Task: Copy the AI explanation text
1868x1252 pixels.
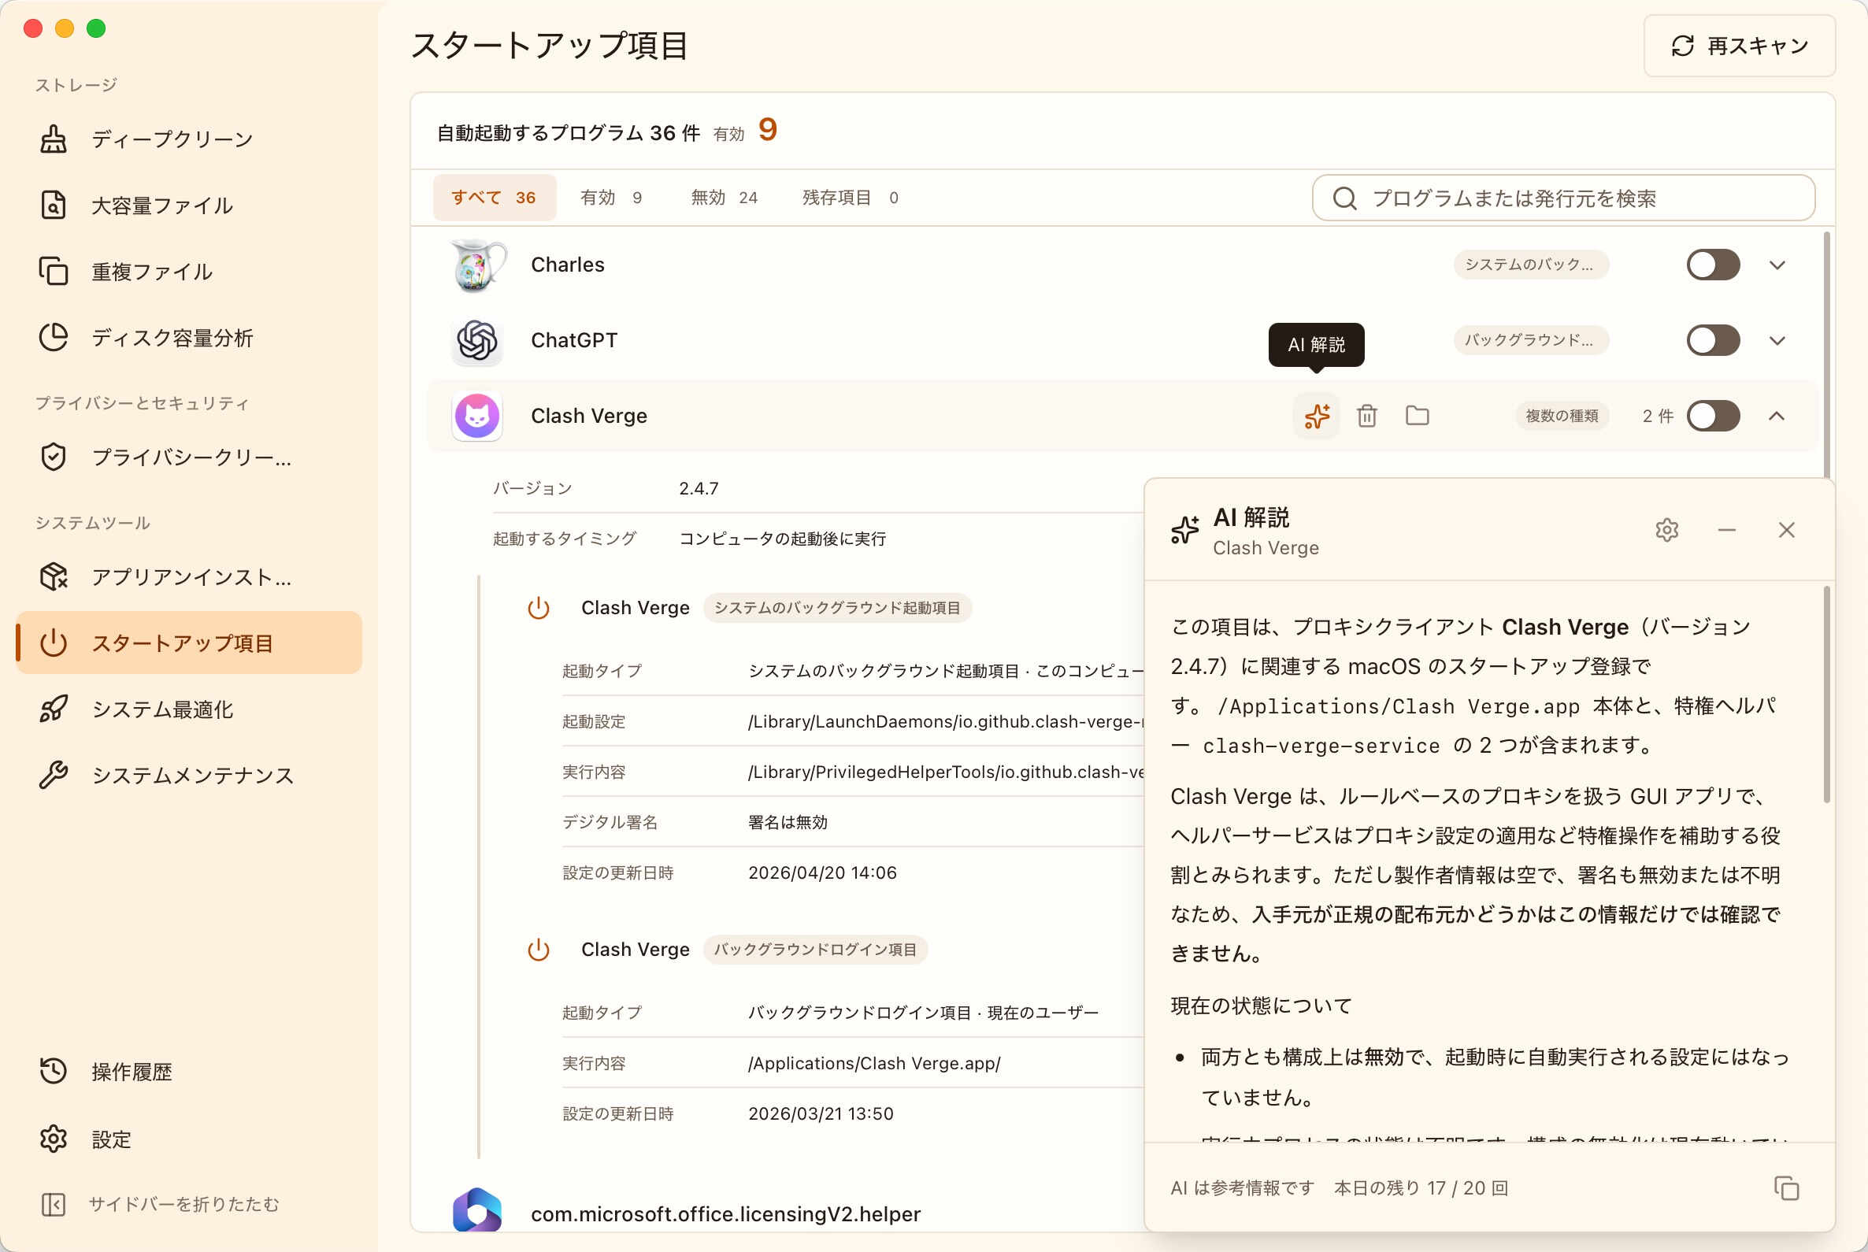Action: [1787, 1188]
